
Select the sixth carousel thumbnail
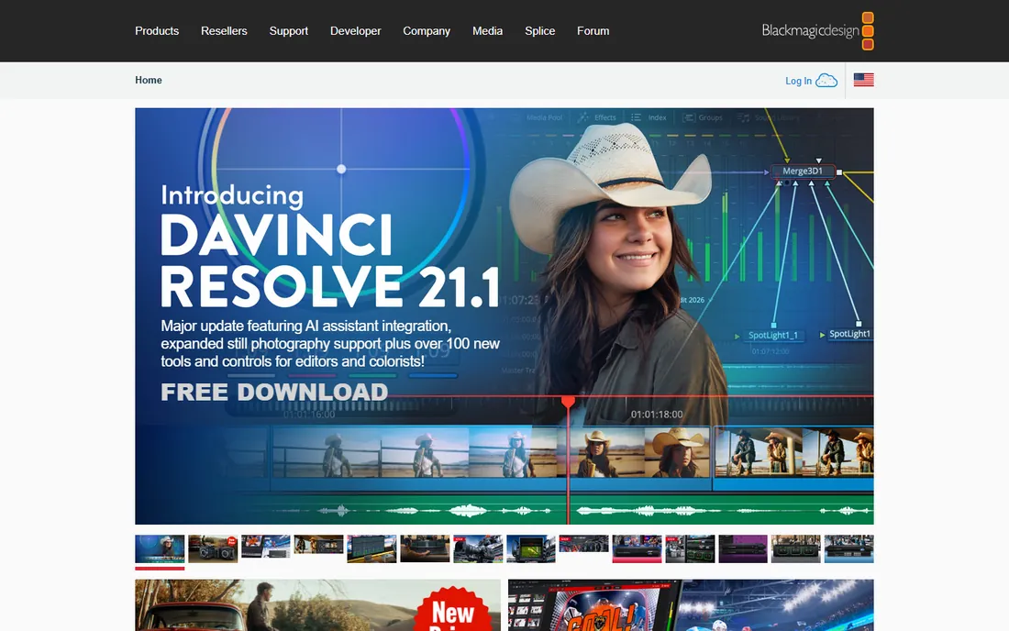coord(425,548)
